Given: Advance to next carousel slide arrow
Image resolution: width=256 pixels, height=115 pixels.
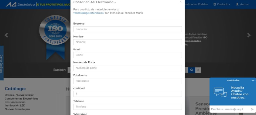Looking at the screenshot, I should point(249,35).
